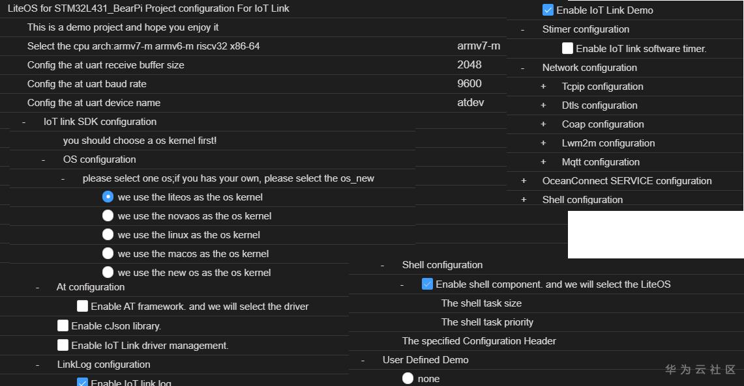Enable IoT link software timer

tap(568, 48)
